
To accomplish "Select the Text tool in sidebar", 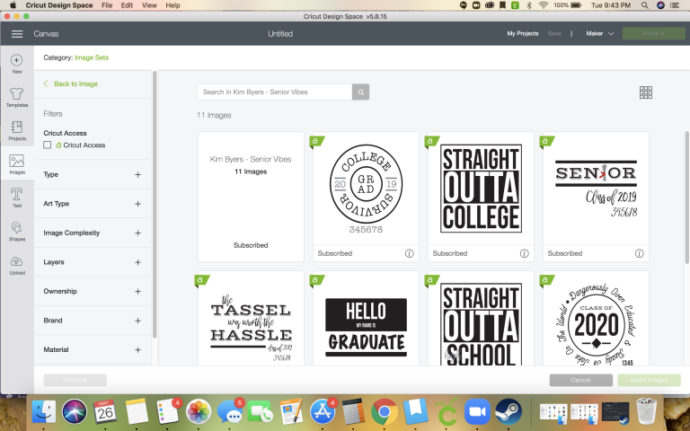I will (x=17, y=198).
